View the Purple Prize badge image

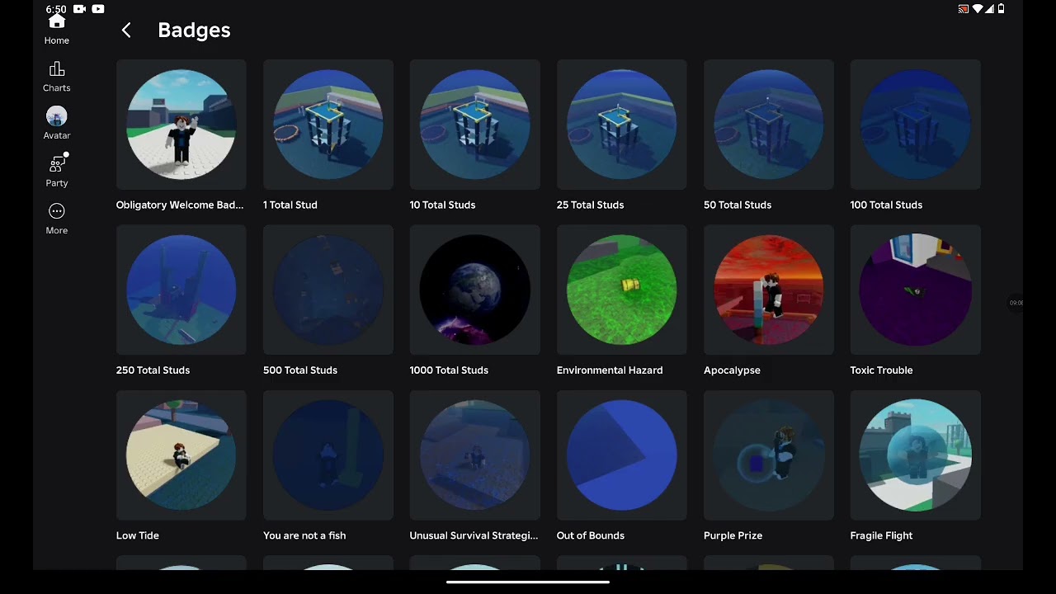[769, 455]
